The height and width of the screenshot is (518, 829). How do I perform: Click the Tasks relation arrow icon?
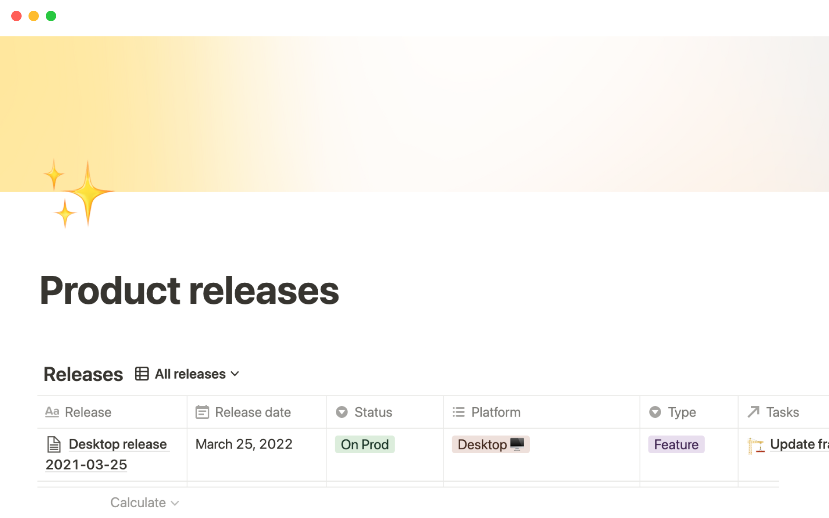753,412
